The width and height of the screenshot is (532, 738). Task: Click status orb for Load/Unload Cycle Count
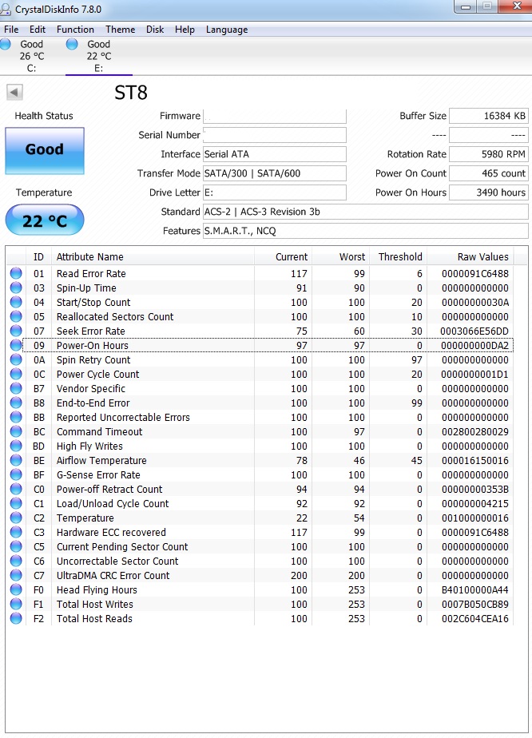click(16, 503)
